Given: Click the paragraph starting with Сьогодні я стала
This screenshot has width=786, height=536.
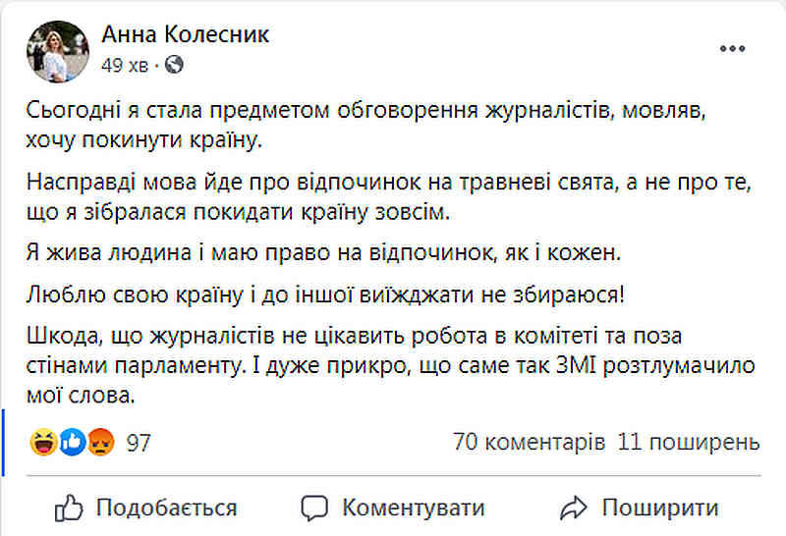Looking at the screenshot, I should 365,125.
